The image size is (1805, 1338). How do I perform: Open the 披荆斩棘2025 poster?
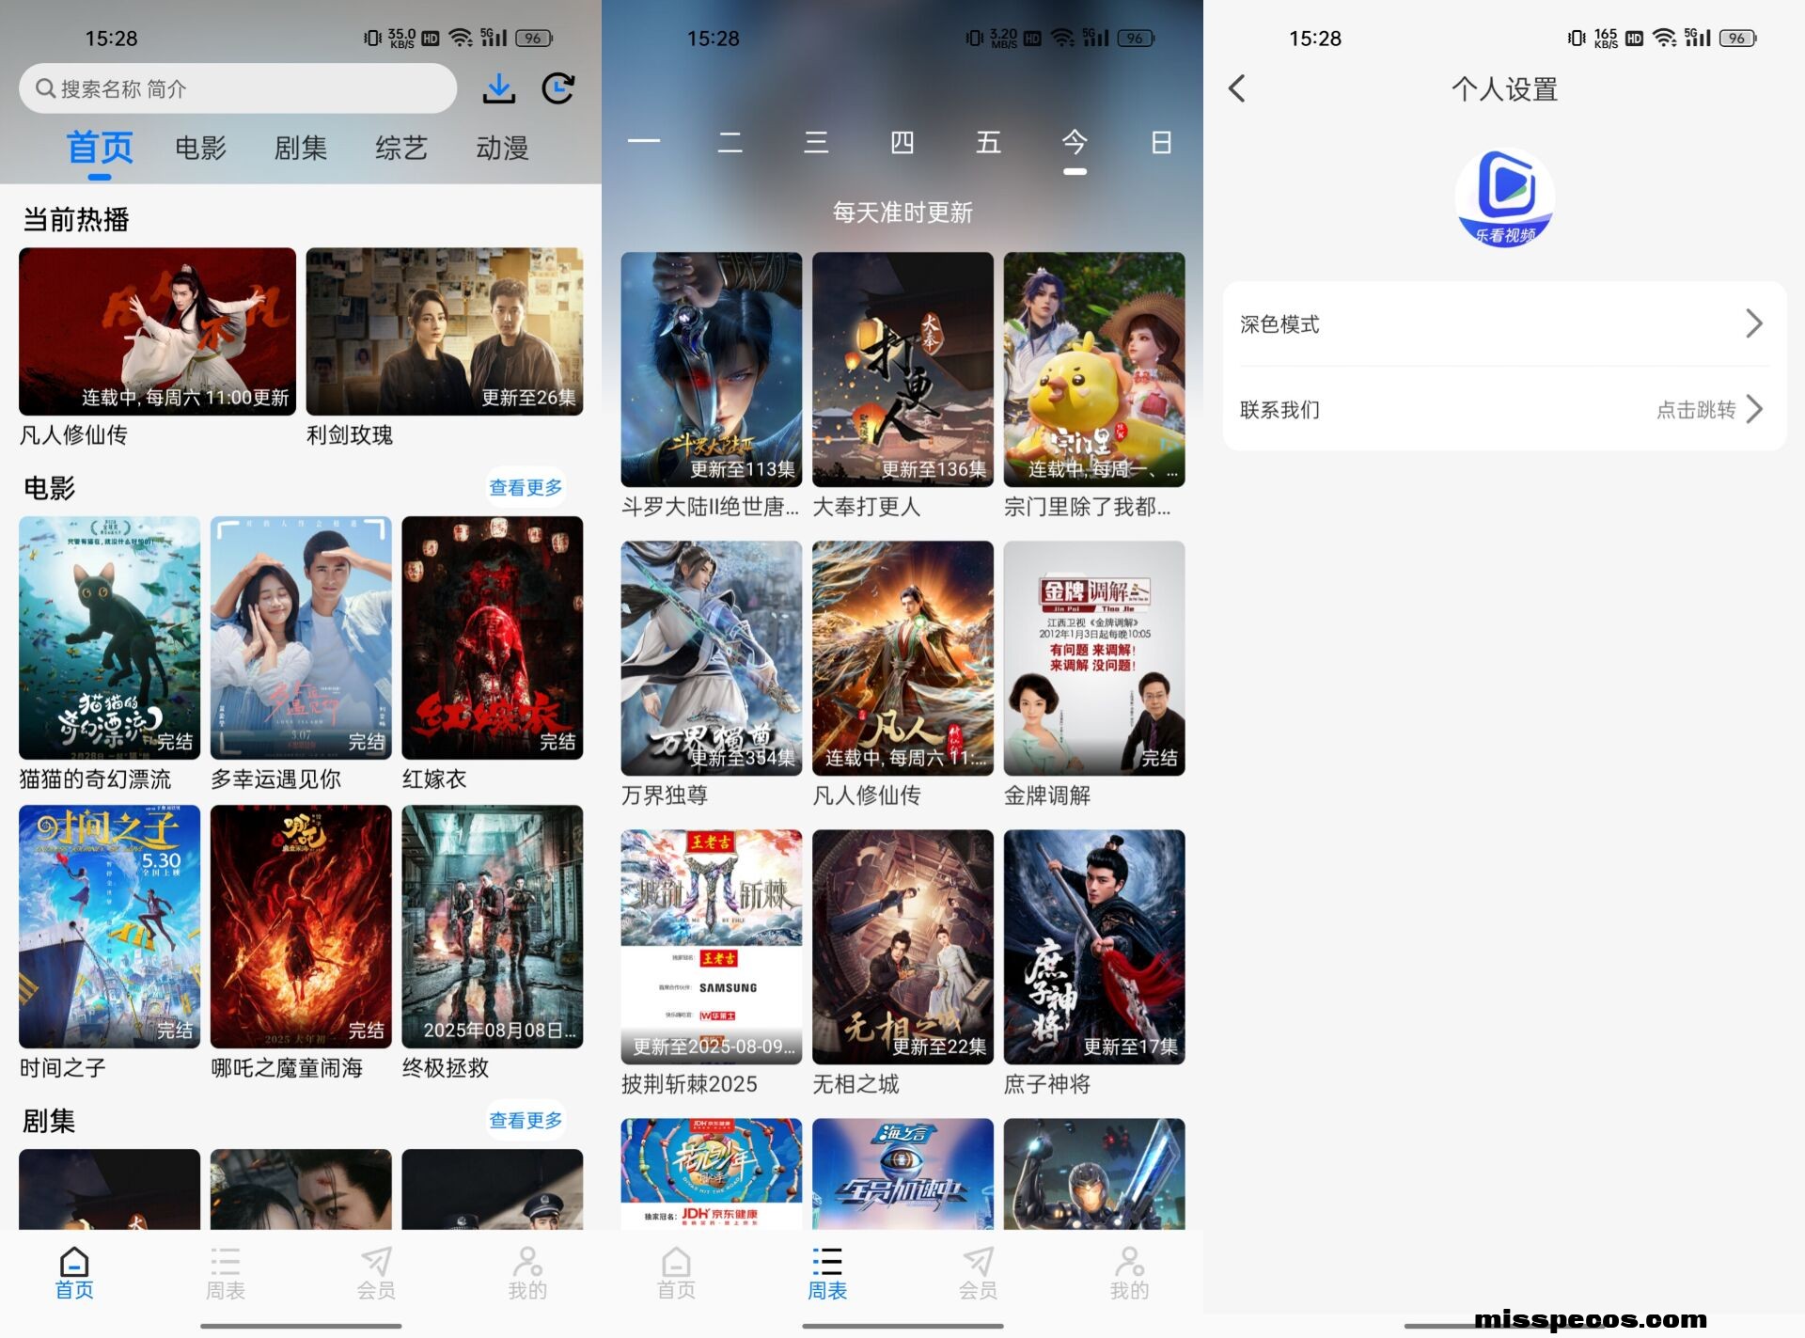[712, 947]
